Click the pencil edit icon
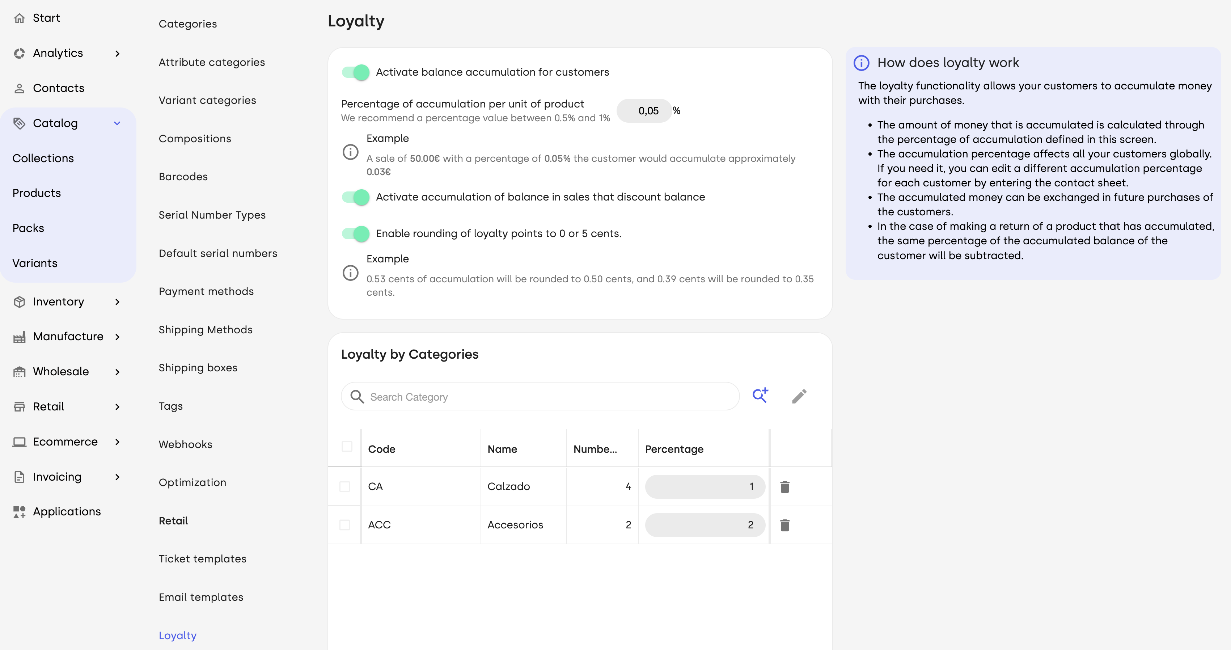The image size is (1231, 650). tap(799, 396)
